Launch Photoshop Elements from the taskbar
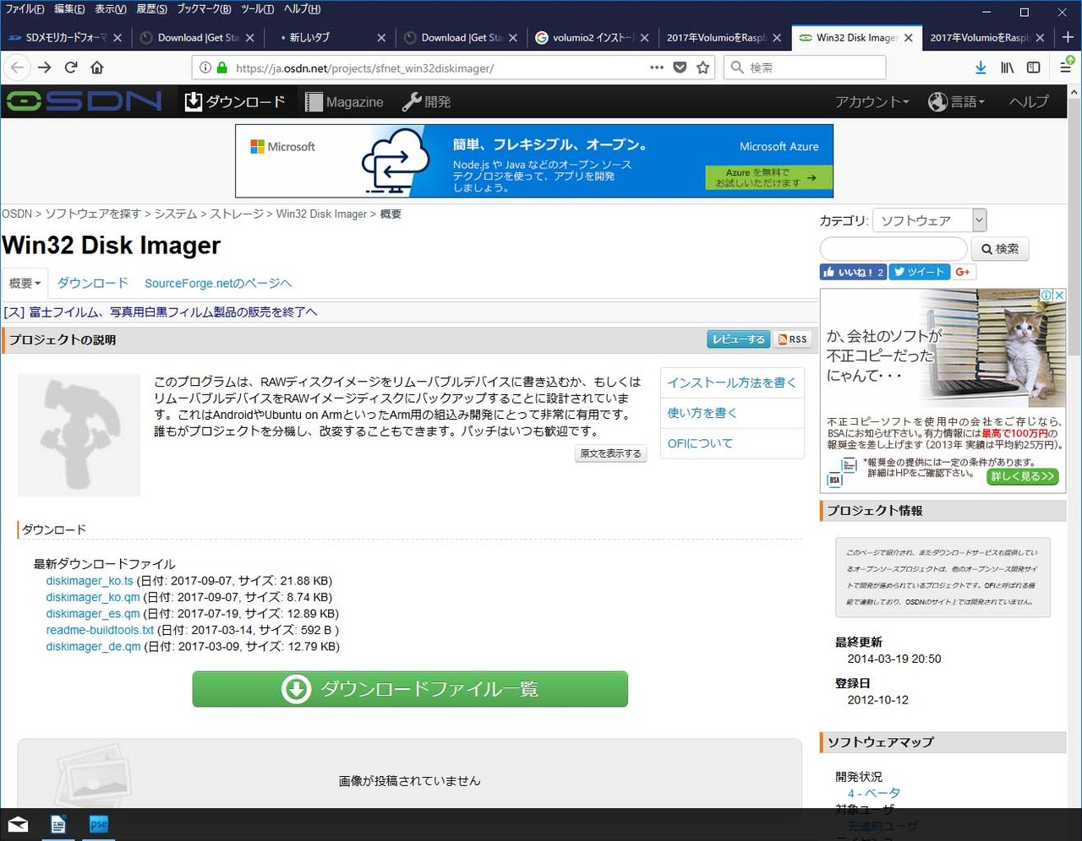Screen dimensions: 1082x841 tap(98, 824)
